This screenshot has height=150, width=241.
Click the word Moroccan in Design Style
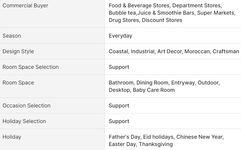coord(197,51)
